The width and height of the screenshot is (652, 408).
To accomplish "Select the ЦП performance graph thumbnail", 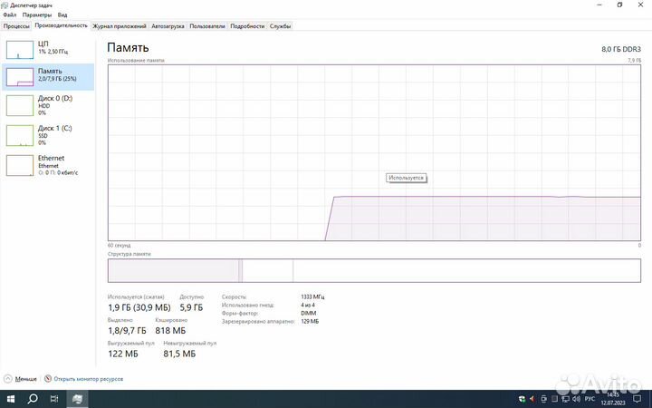I will (20, 49).
